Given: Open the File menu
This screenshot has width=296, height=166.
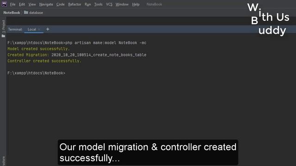Looking at the screenshot, I should [12, 4].
